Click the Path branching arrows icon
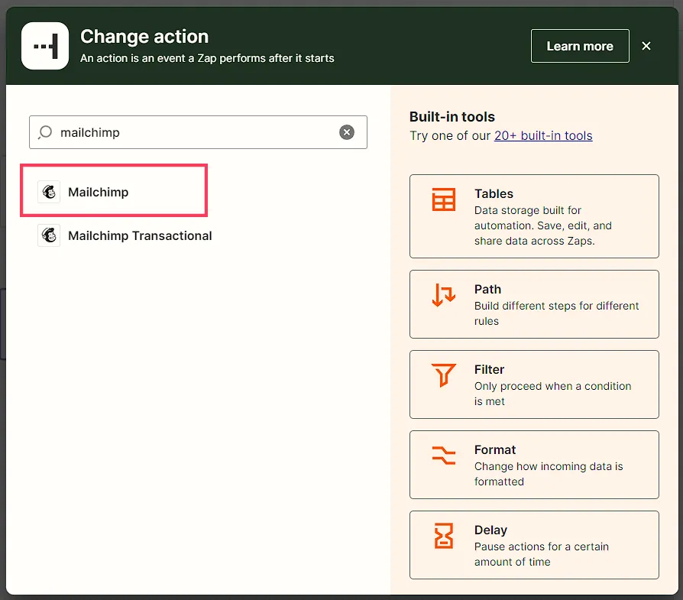The width and height of the screenshot is (683, 600). point(443,295)
